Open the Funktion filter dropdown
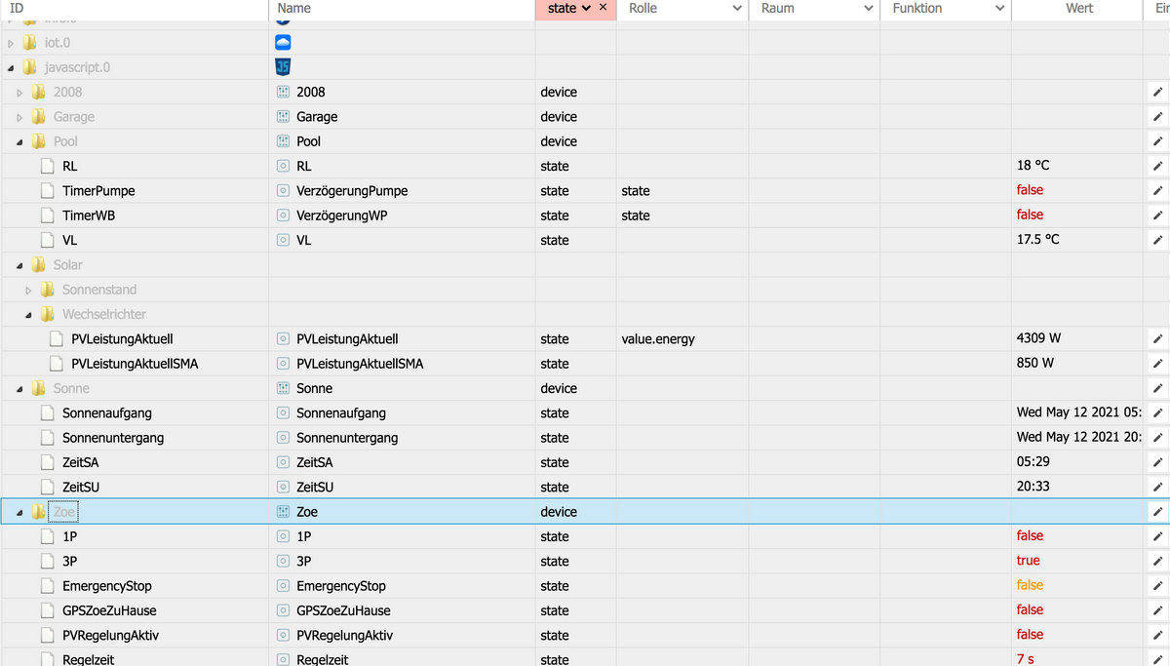This screenshot has width=1170, height=666. point(999,9)
